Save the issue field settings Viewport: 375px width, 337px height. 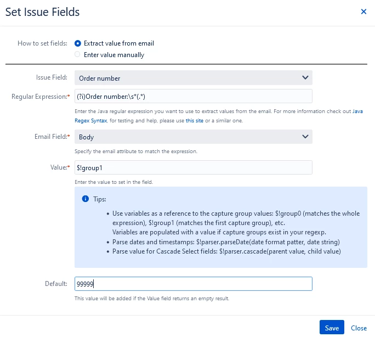coord(332,327)
